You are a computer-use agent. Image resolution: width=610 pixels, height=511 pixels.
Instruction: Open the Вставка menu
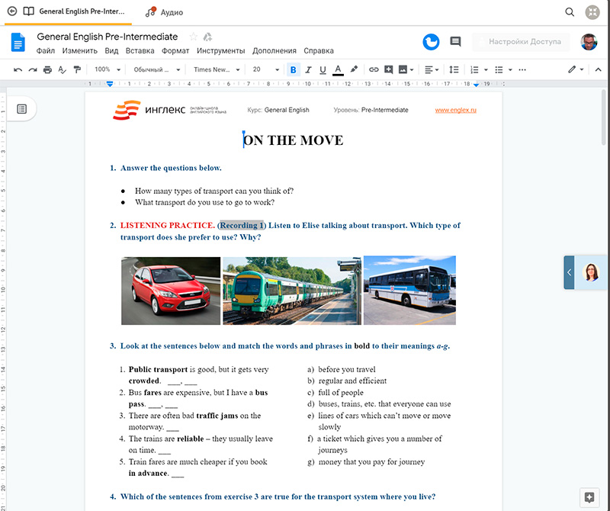pyautogui.click(x=140, y=51)
